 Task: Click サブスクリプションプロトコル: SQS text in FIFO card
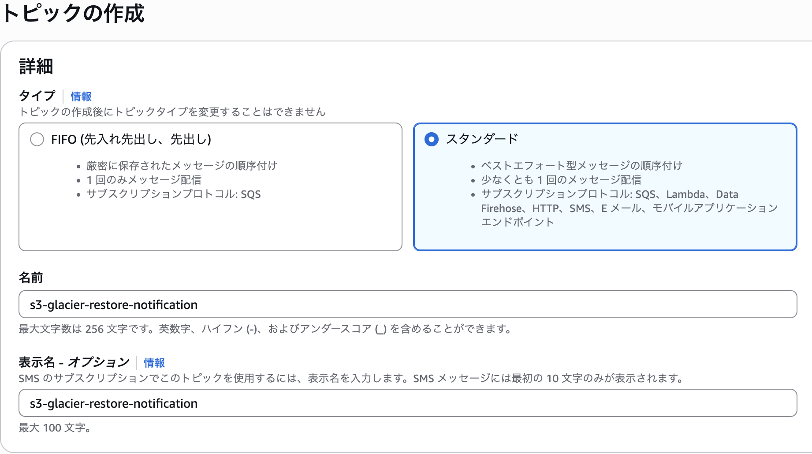tap(173, 194)
